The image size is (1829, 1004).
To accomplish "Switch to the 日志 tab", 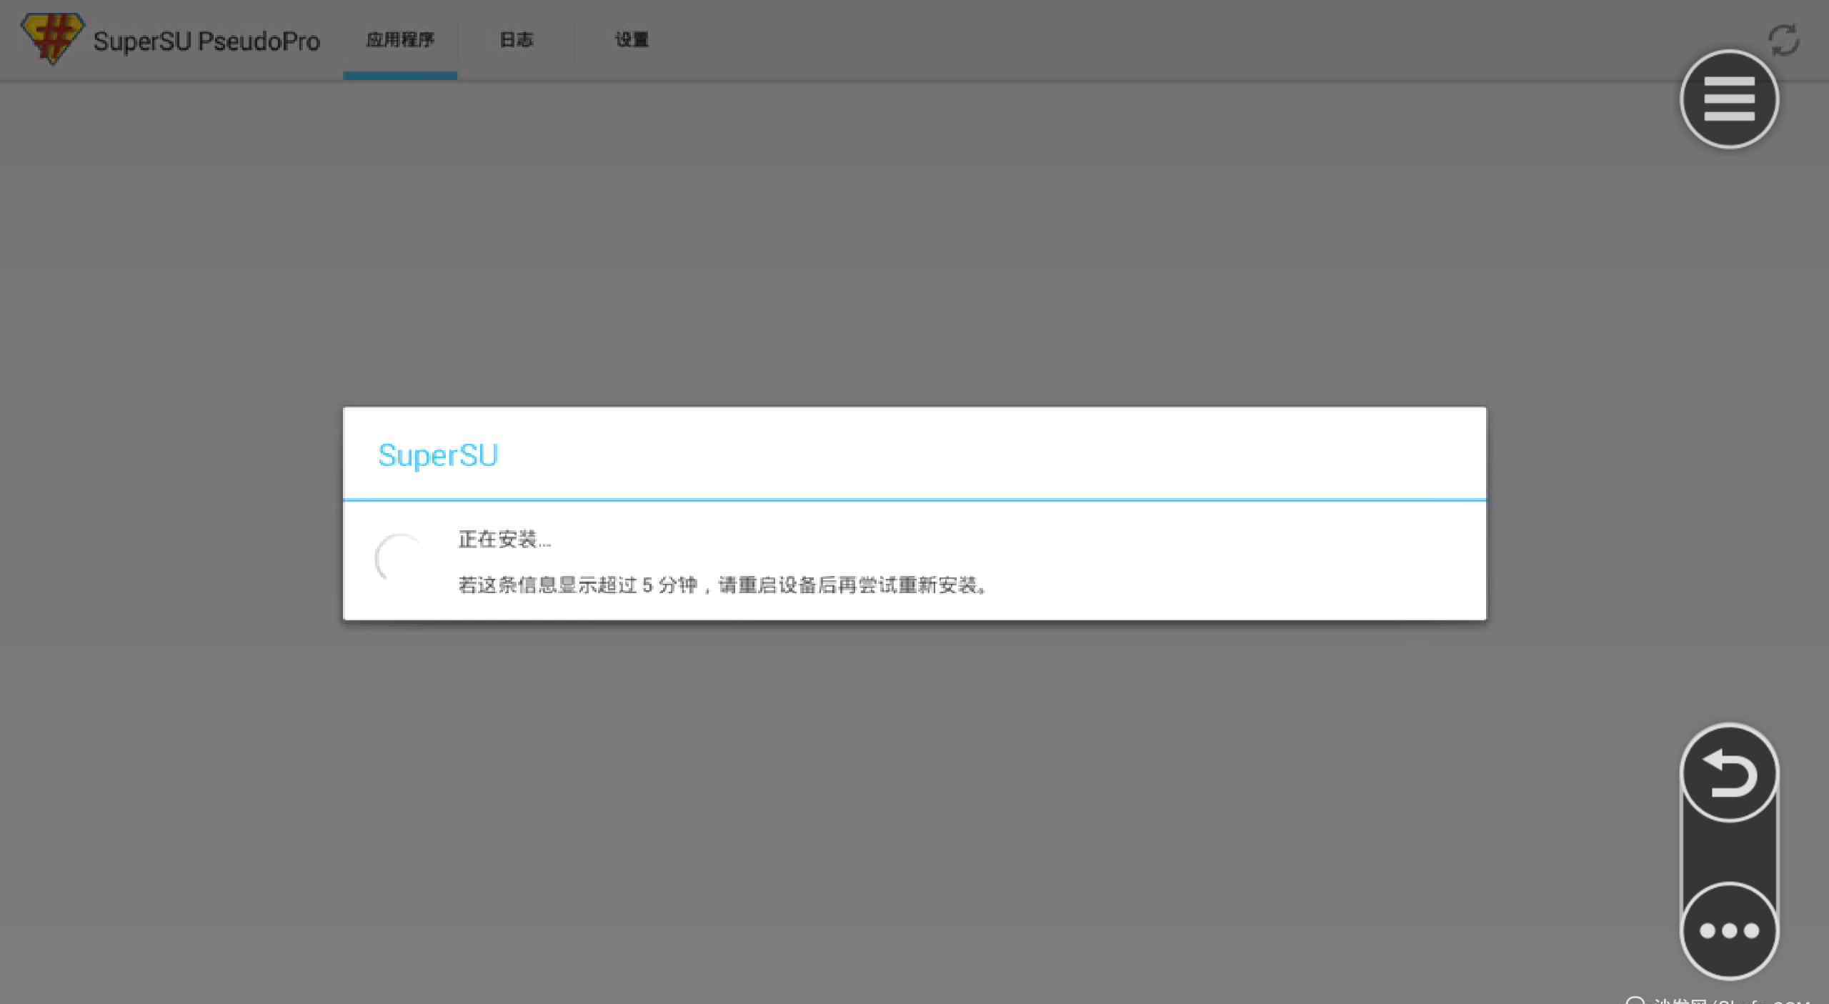I will pos(516,40).
